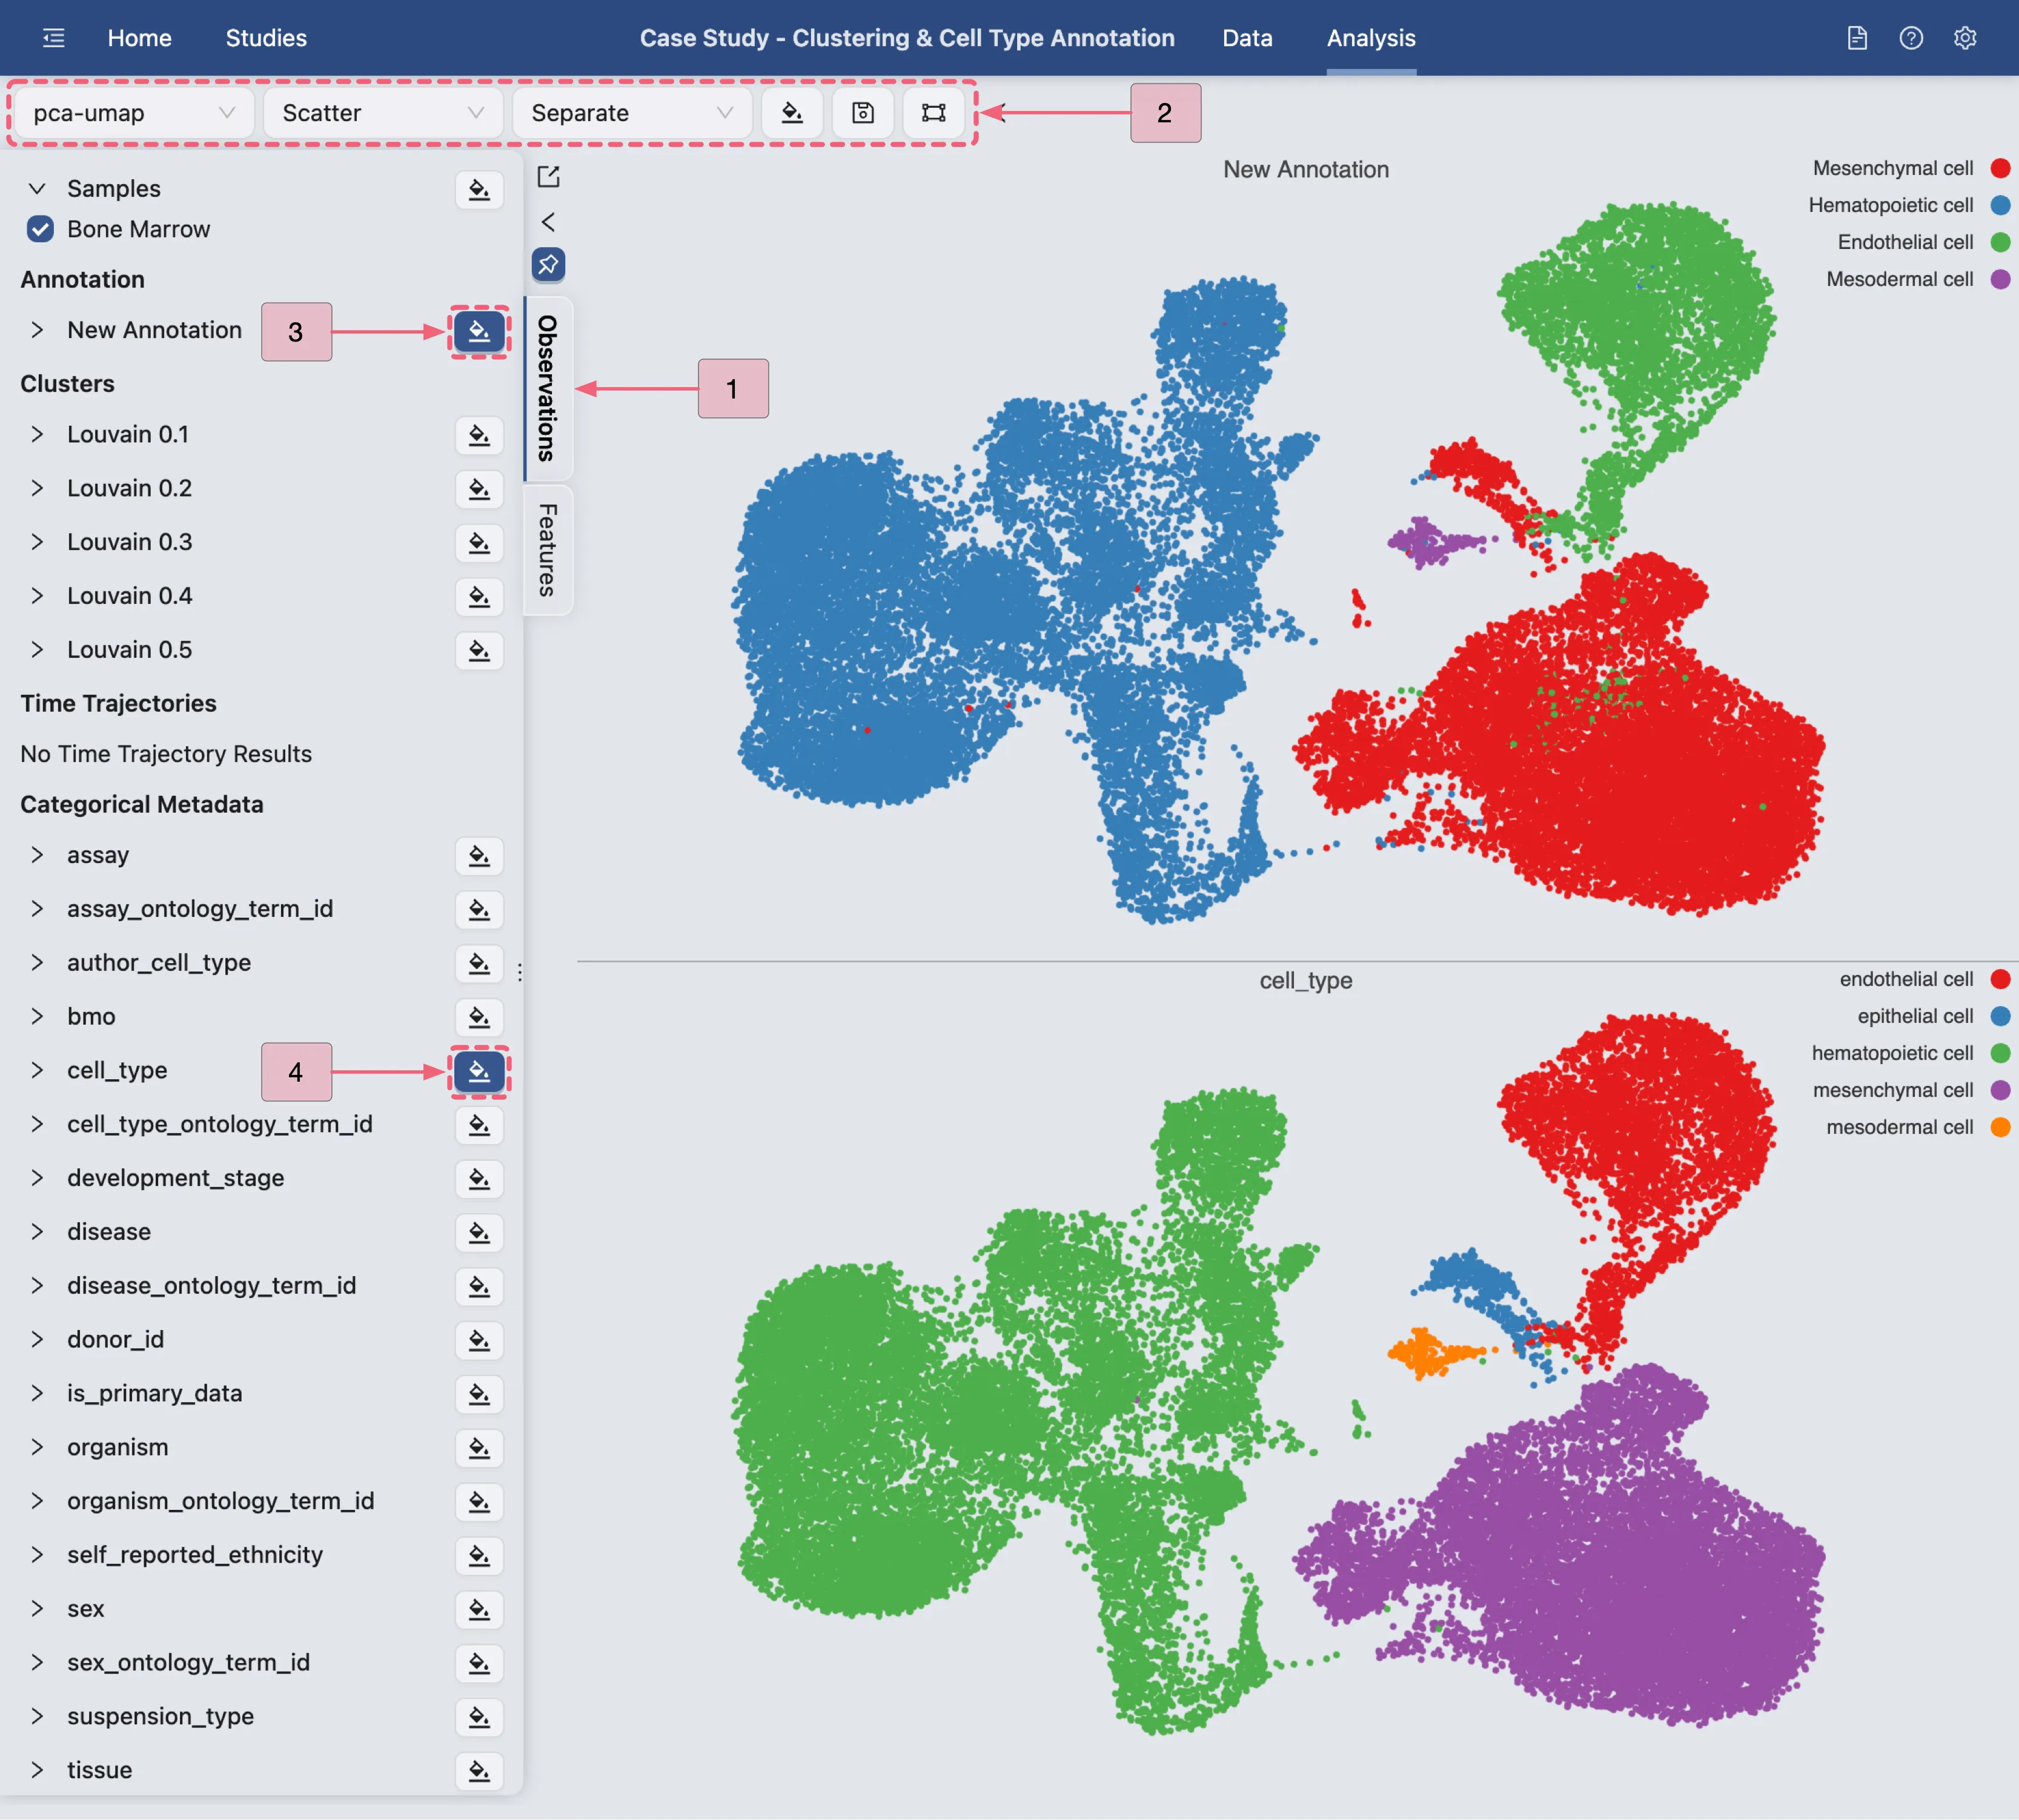Uncheck the Bone Marrow sample checkbox
The height and width of the screenshot is (1820, 2019).
40,229
